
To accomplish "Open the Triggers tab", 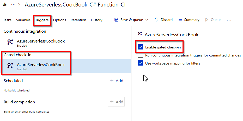I will 42,20.
